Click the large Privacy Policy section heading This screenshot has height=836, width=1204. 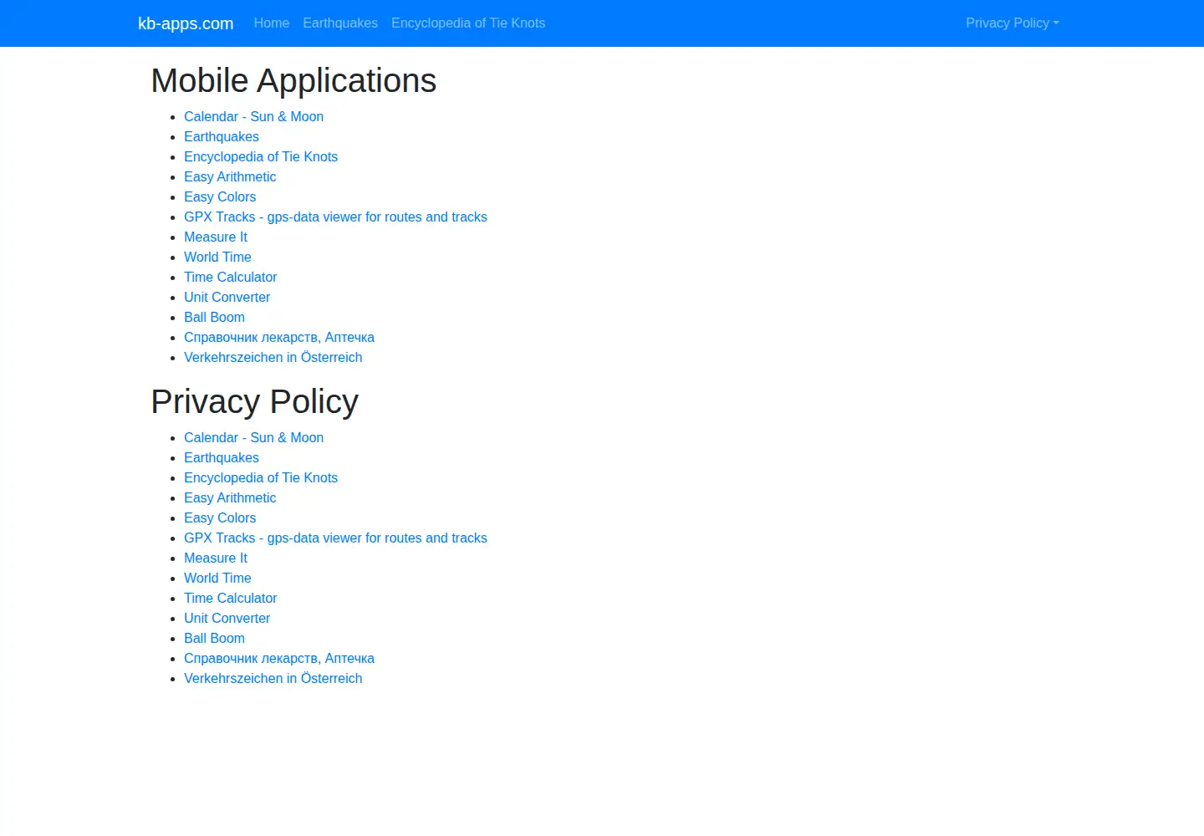[x=255, y=402]
